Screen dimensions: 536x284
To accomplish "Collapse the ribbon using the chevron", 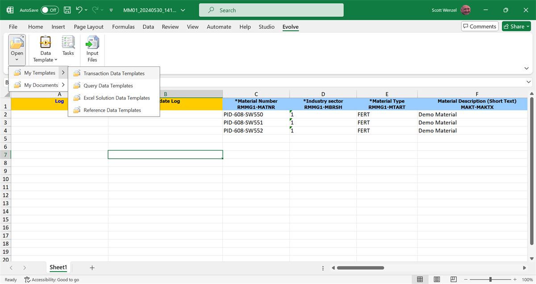I will point(526,68).
